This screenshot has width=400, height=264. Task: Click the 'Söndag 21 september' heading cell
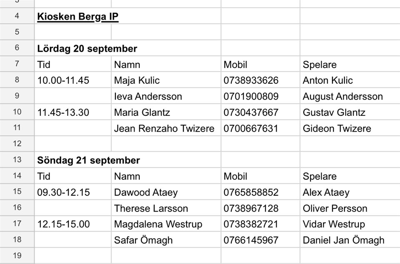[x=88, y=160]
